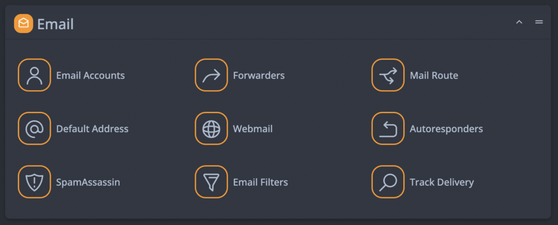
Task: Open the Mail Route label link
Action: coord(434,76)
